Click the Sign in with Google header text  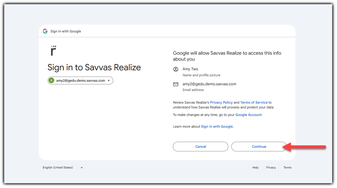(66, 31)
